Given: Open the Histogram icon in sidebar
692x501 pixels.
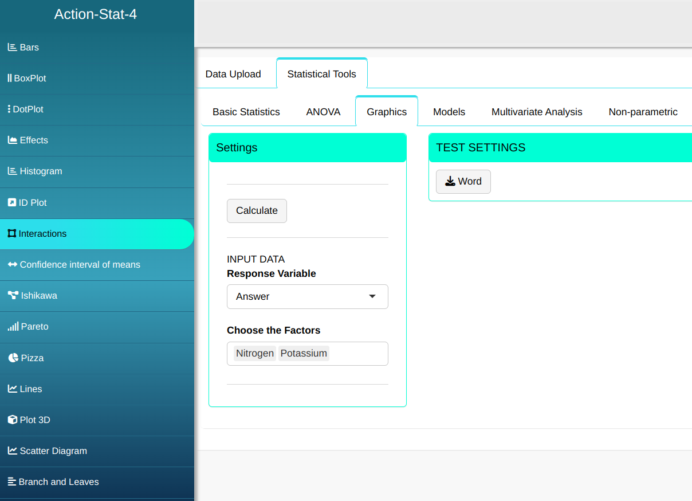Looking at the screenshot, I should 12,171.
